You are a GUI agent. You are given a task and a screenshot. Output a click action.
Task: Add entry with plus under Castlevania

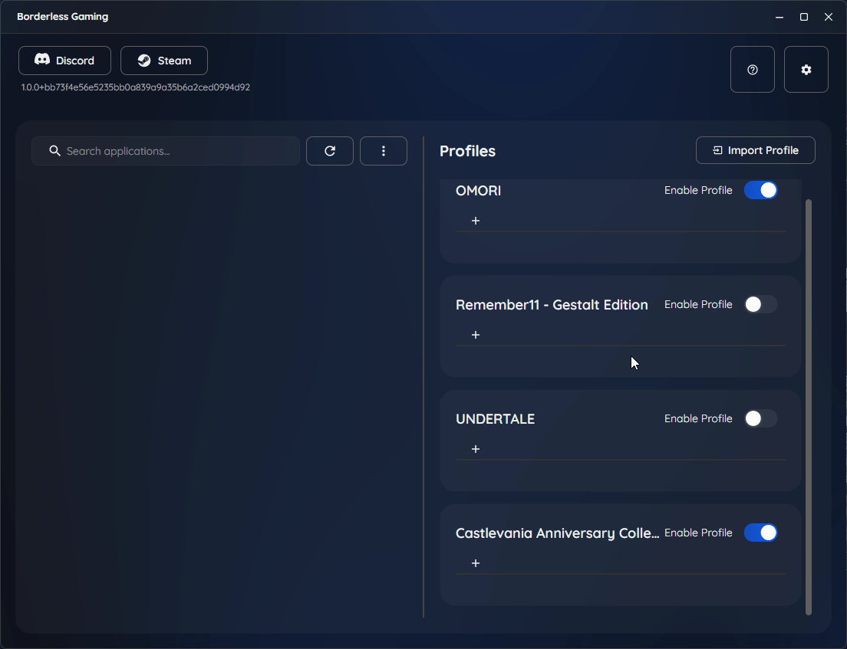click(x=476, y=563)
